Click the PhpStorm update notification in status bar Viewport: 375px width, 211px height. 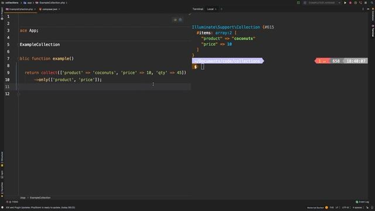tap(40, 207)
